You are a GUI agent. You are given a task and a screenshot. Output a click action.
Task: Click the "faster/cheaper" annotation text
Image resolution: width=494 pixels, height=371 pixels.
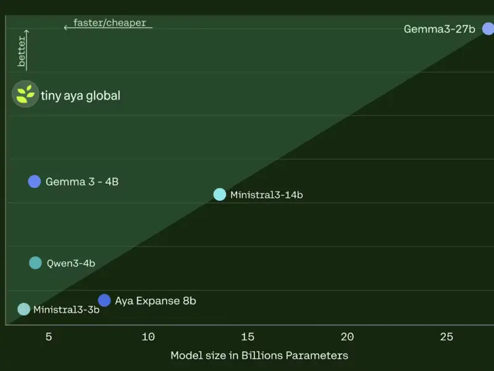[110, 23]
